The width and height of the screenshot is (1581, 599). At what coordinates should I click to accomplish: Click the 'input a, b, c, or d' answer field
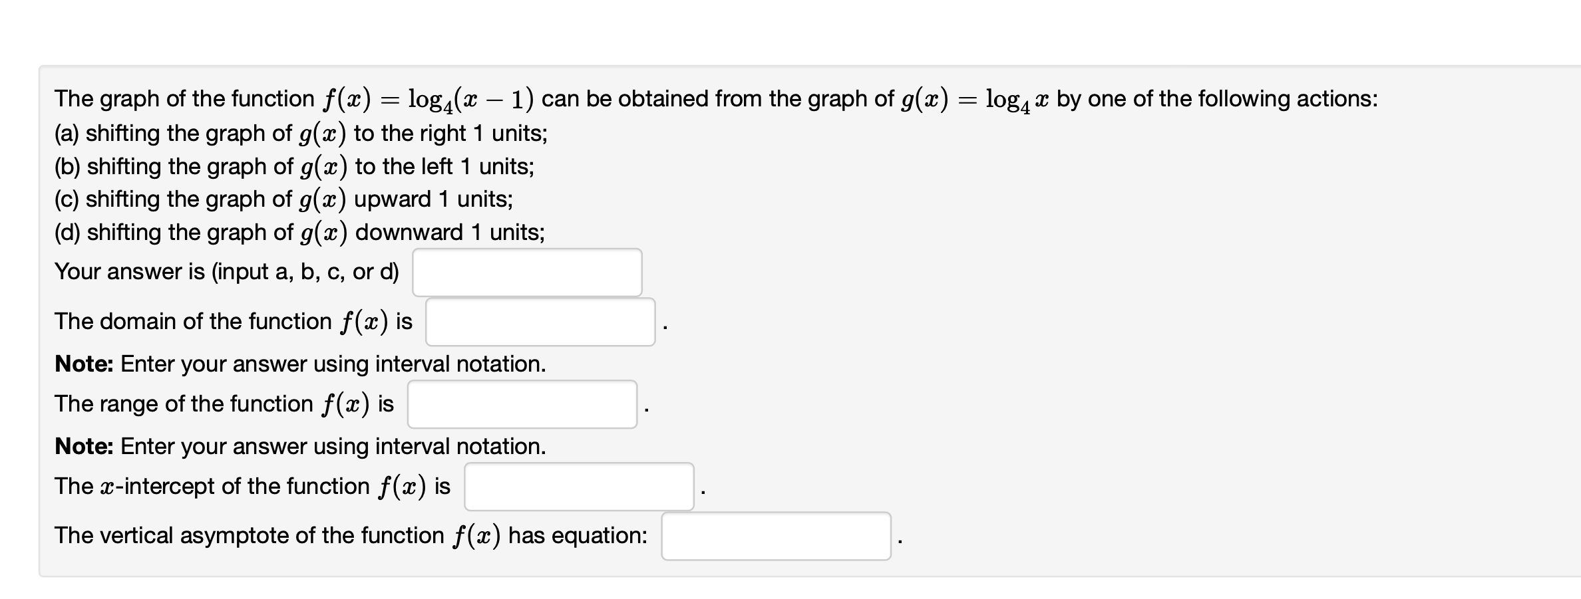(x=527, y=273)
